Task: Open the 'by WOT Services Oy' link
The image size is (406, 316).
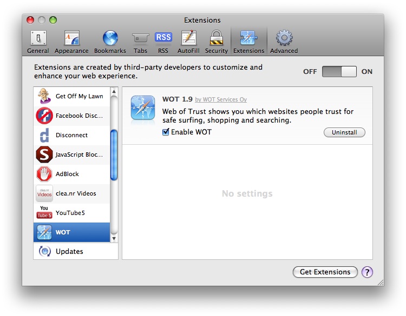Action: (x=221, y=99)
